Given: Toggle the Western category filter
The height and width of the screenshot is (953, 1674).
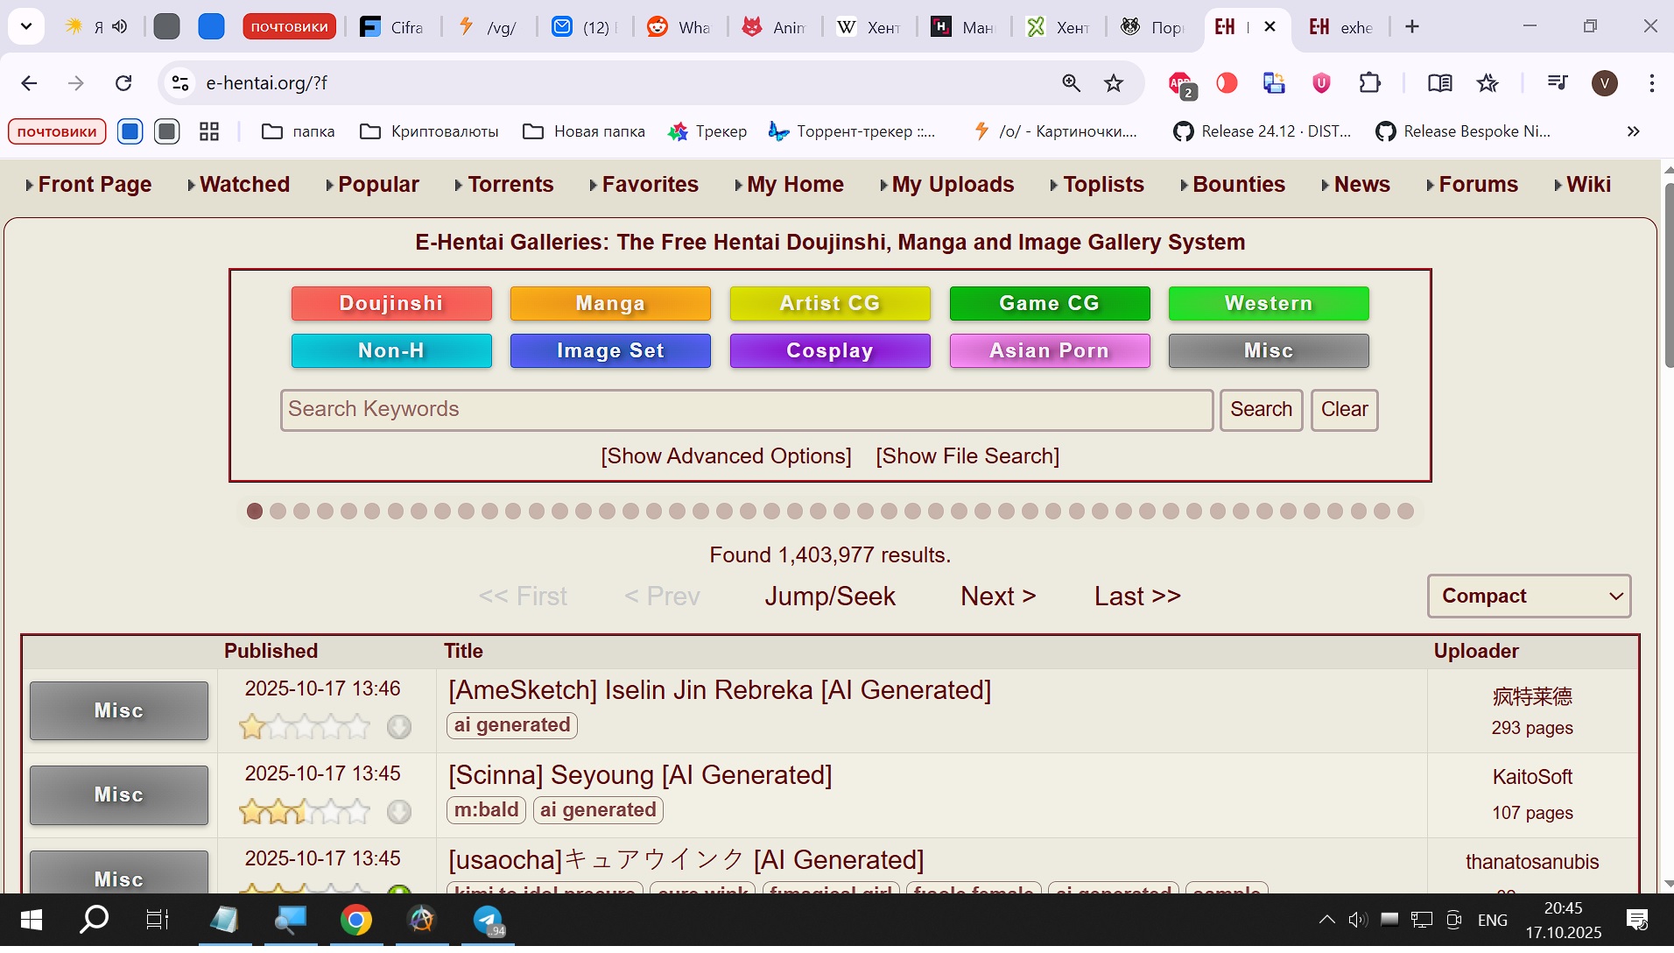Looking at the screenshot, I should (1269, 303).
